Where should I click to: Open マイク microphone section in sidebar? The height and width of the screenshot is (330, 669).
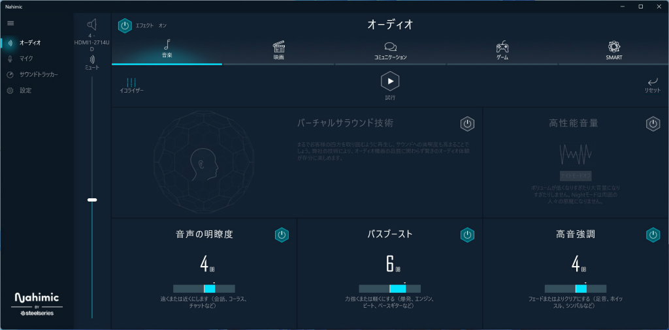[x=25, y=58]
